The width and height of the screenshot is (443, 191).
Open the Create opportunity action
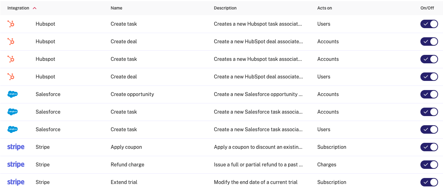coord(132,94)
